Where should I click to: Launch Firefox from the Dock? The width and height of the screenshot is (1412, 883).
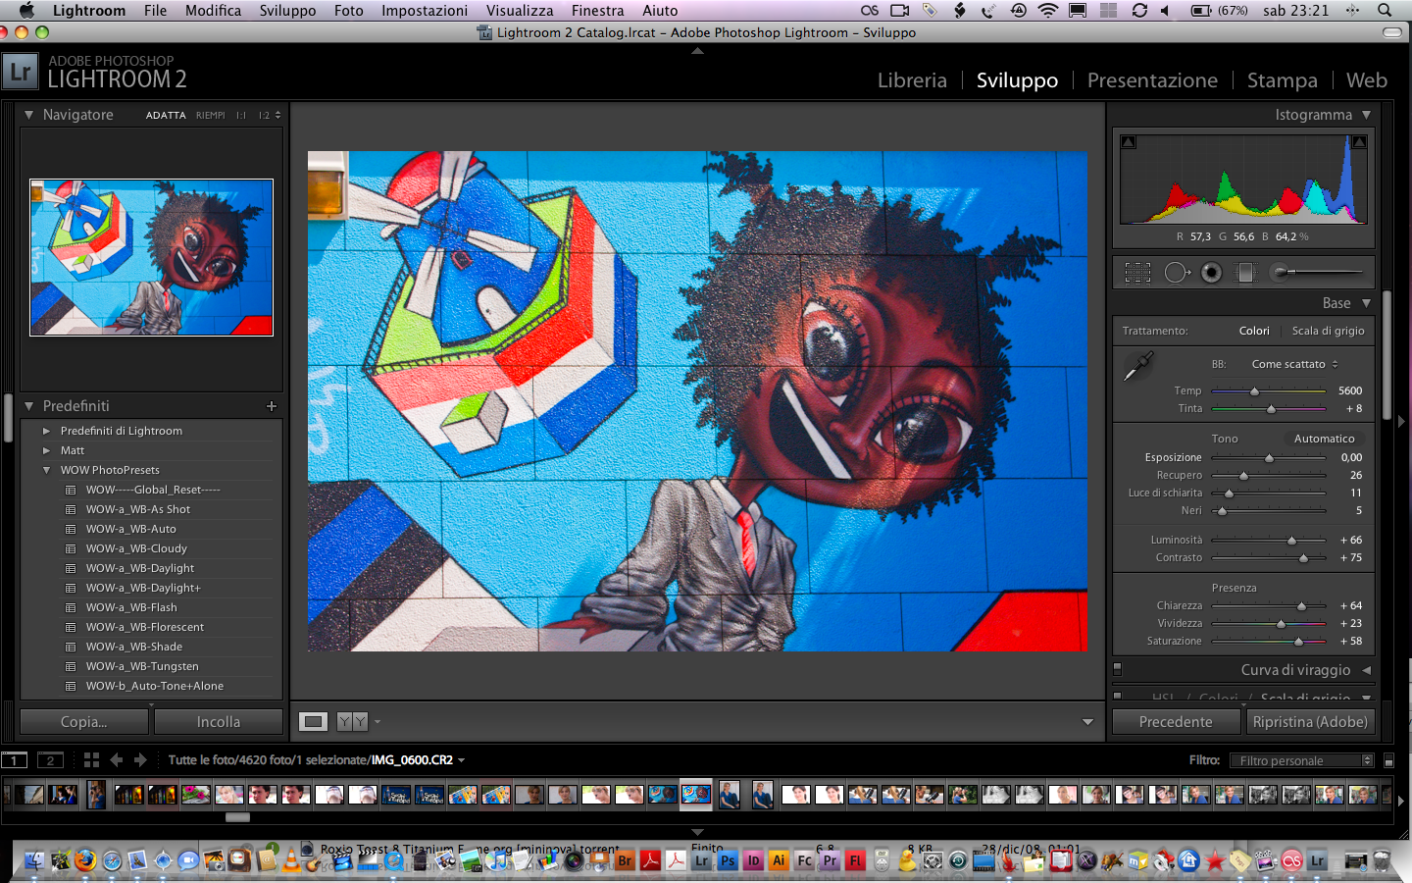(85, 860)
